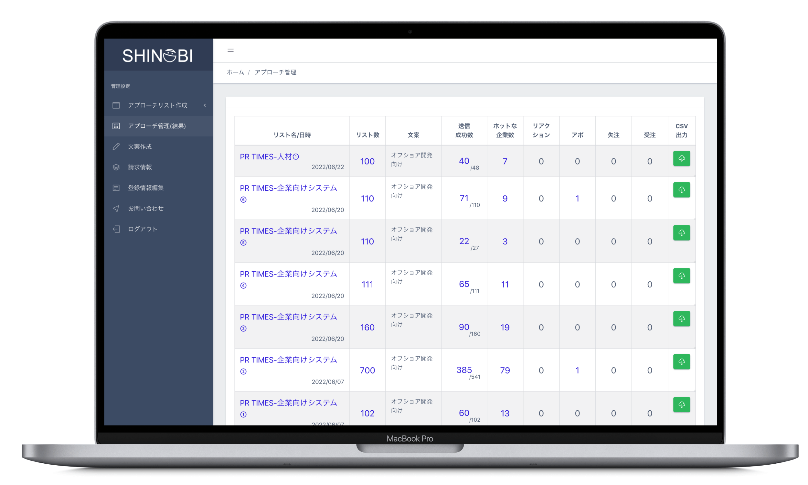The height and width of the screenshot is (485, 808).
Task: Toggle the hamburger menu icon
Action: pos(230,51)
